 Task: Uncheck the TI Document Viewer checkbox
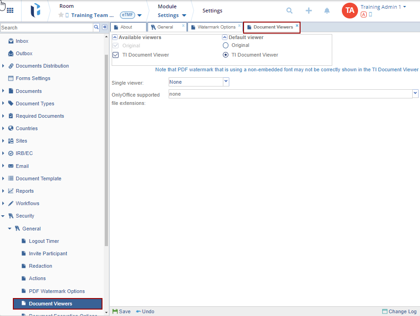point(116,55)
